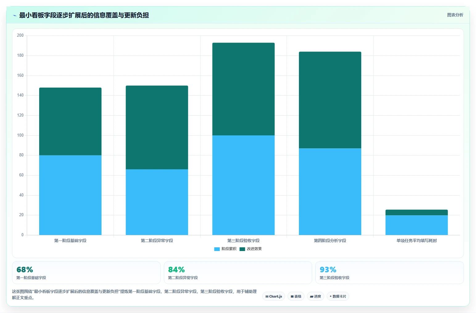The height and width of the screenshot is (313, 476).
Task: Click the 第一阶段基础字段 caption under 68%
Action: [x=31, y=278]
